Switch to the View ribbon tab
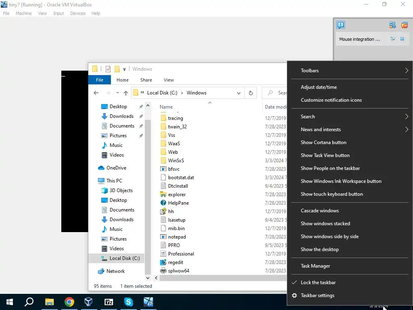The width and height of the screenshot is (413, 310). pos(169,80)
